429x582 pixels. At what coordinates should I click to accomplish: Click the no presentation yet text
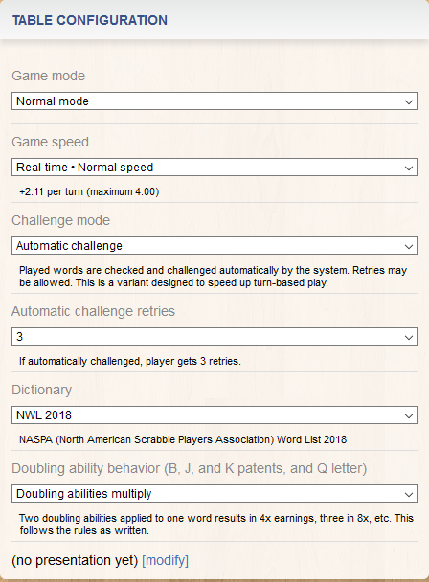coord(75,560)
